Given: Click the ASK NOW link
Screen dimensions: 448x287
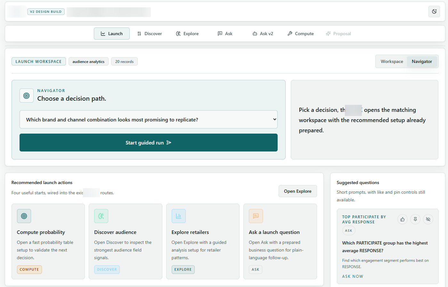Looking at the screenshot, I should pyautogui.click(x=353, y=276).
